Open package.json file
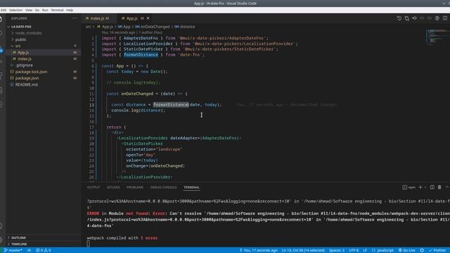The image size is (450, 253). [x=27, y=78]
